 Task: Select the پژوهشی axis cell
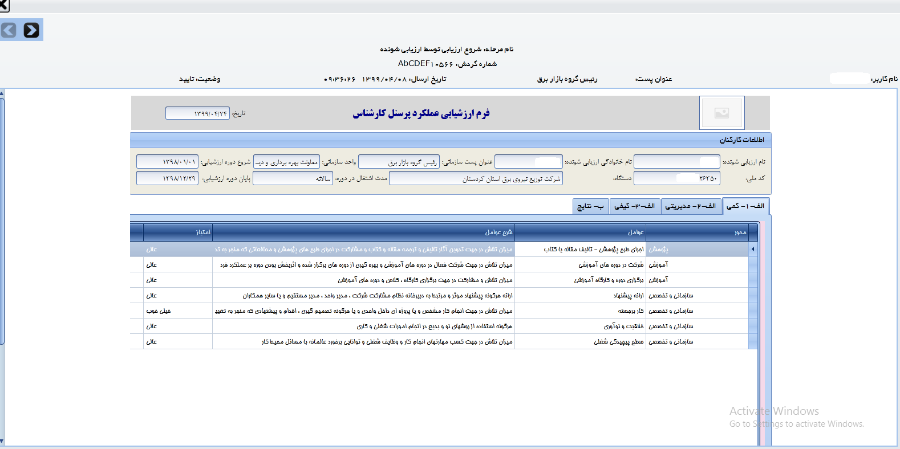click(697, 249)
